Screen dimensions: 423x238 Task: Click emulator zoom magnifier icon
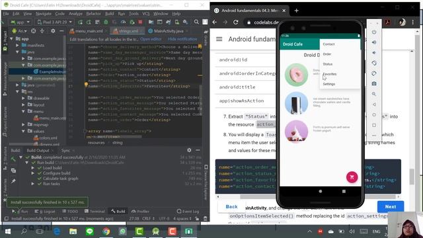click(x=374, y=94)
